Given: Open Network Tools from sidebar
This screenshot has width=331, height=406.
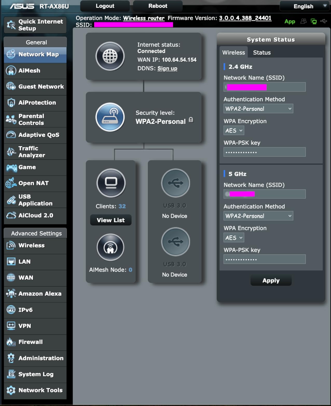Looking at the screenshot, I should 35,390.
